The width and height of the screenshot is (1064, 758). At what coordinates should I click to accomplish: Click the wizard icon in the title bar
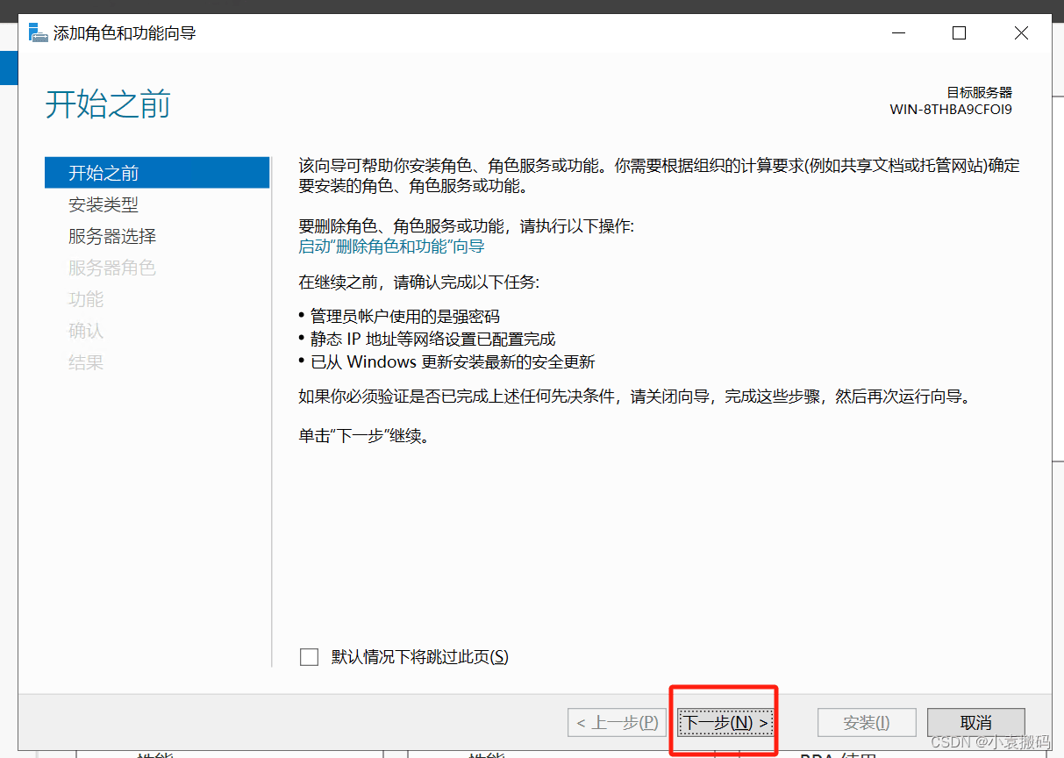(38, 33)
